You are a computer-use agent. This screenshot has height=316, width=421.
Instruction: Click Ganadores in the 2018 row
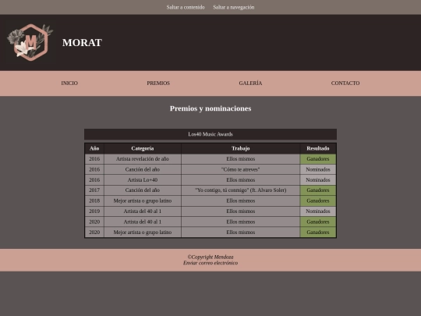(x=318, y=201)
